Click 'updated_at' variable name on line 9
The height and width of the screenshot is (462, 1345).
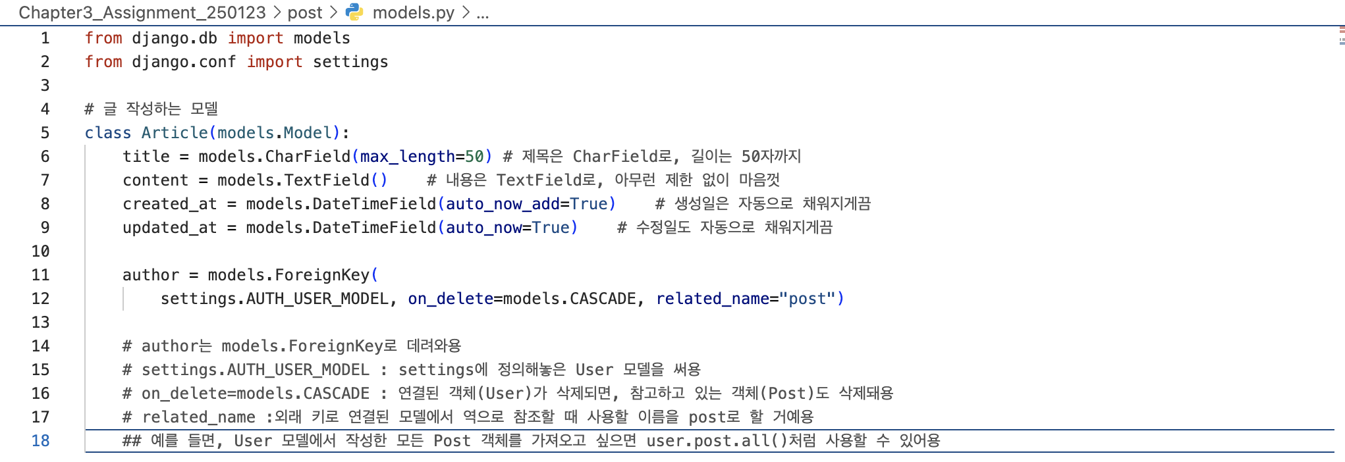pos(170,228)
